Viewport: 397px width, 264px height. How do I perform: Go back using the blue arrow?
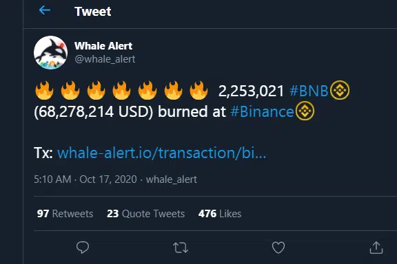tap(45, 10)
